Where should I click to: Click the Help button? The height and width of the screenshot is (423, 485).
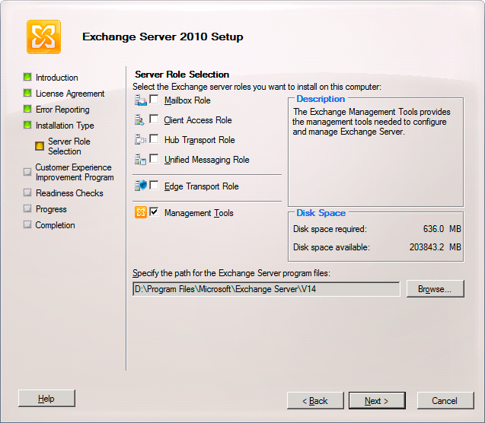[46, 399]
